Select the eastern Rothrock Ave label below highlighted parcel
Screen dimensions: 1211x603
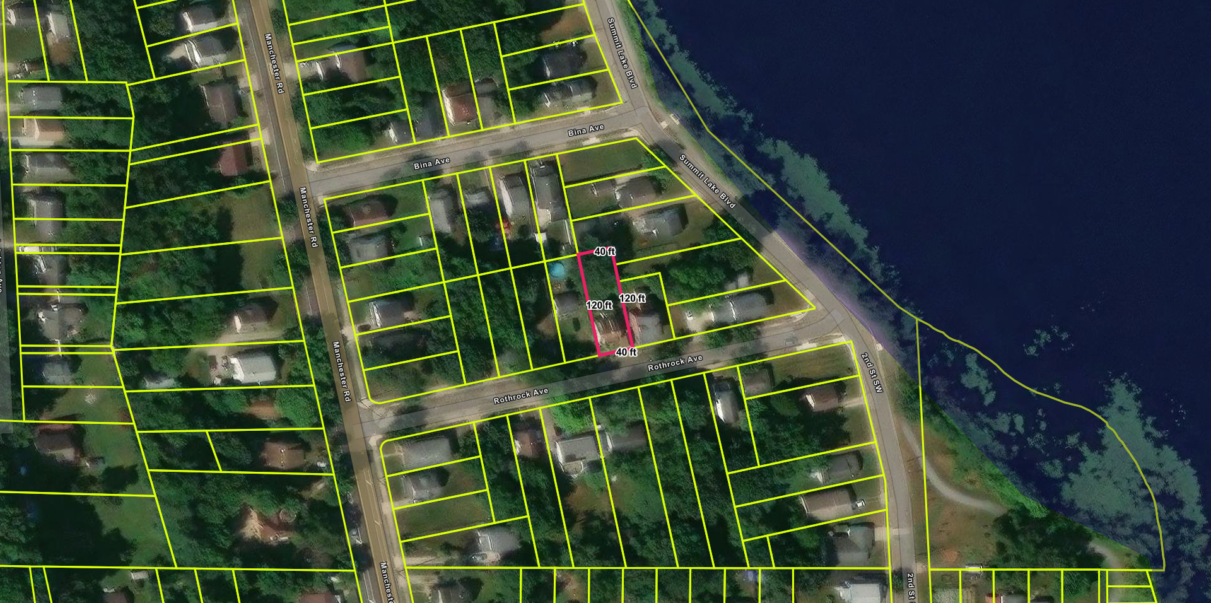[675, 363]
